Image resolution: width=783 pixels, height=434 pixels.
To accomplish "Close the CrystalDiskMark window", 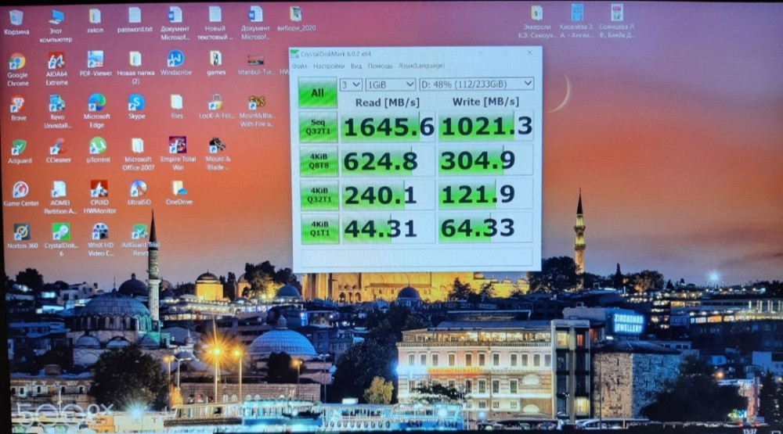I will tap(530, 52).
